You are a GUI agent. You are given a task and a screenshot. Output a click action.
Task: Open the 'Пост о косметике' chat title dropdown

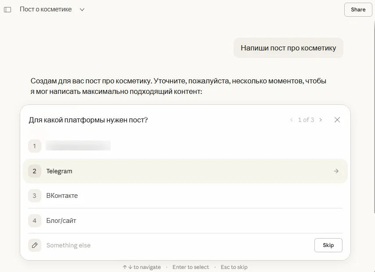[82, 10]
